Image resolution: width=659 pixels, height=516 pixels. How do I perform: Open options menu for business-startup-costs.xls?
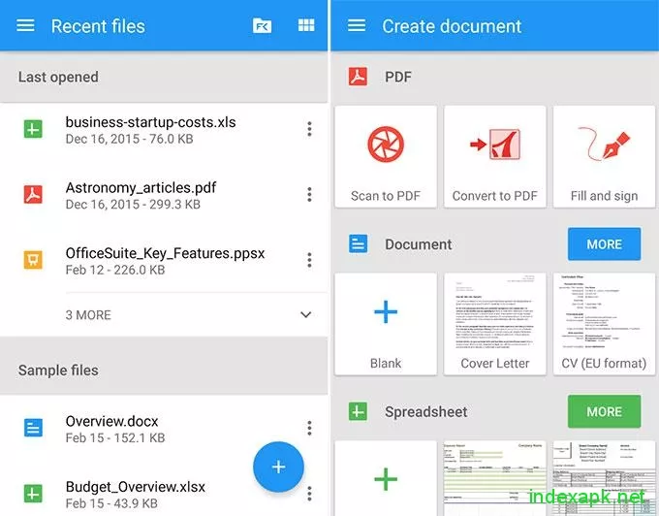(x=309, y=129)
